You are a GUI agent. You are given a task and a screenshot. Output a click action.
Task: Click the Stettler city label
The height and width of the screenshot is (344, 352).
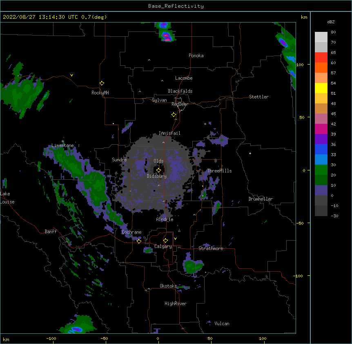click(258, 97)
